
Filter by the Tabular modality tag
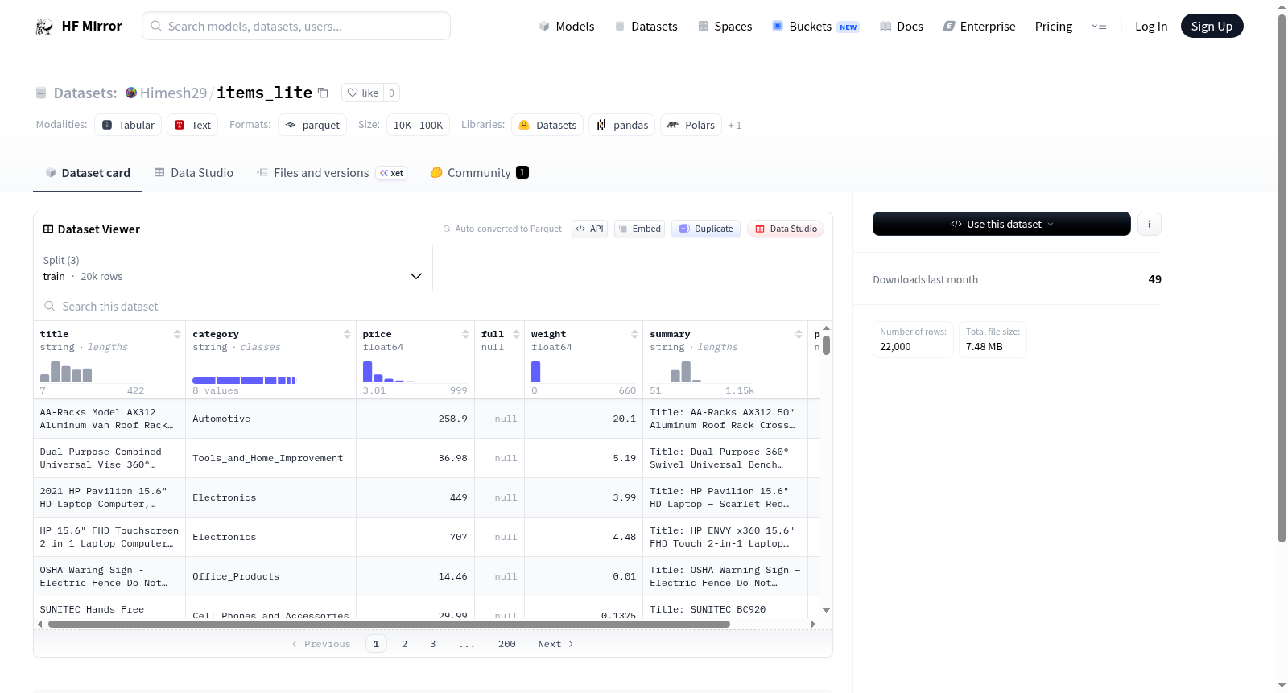[128, 125]
